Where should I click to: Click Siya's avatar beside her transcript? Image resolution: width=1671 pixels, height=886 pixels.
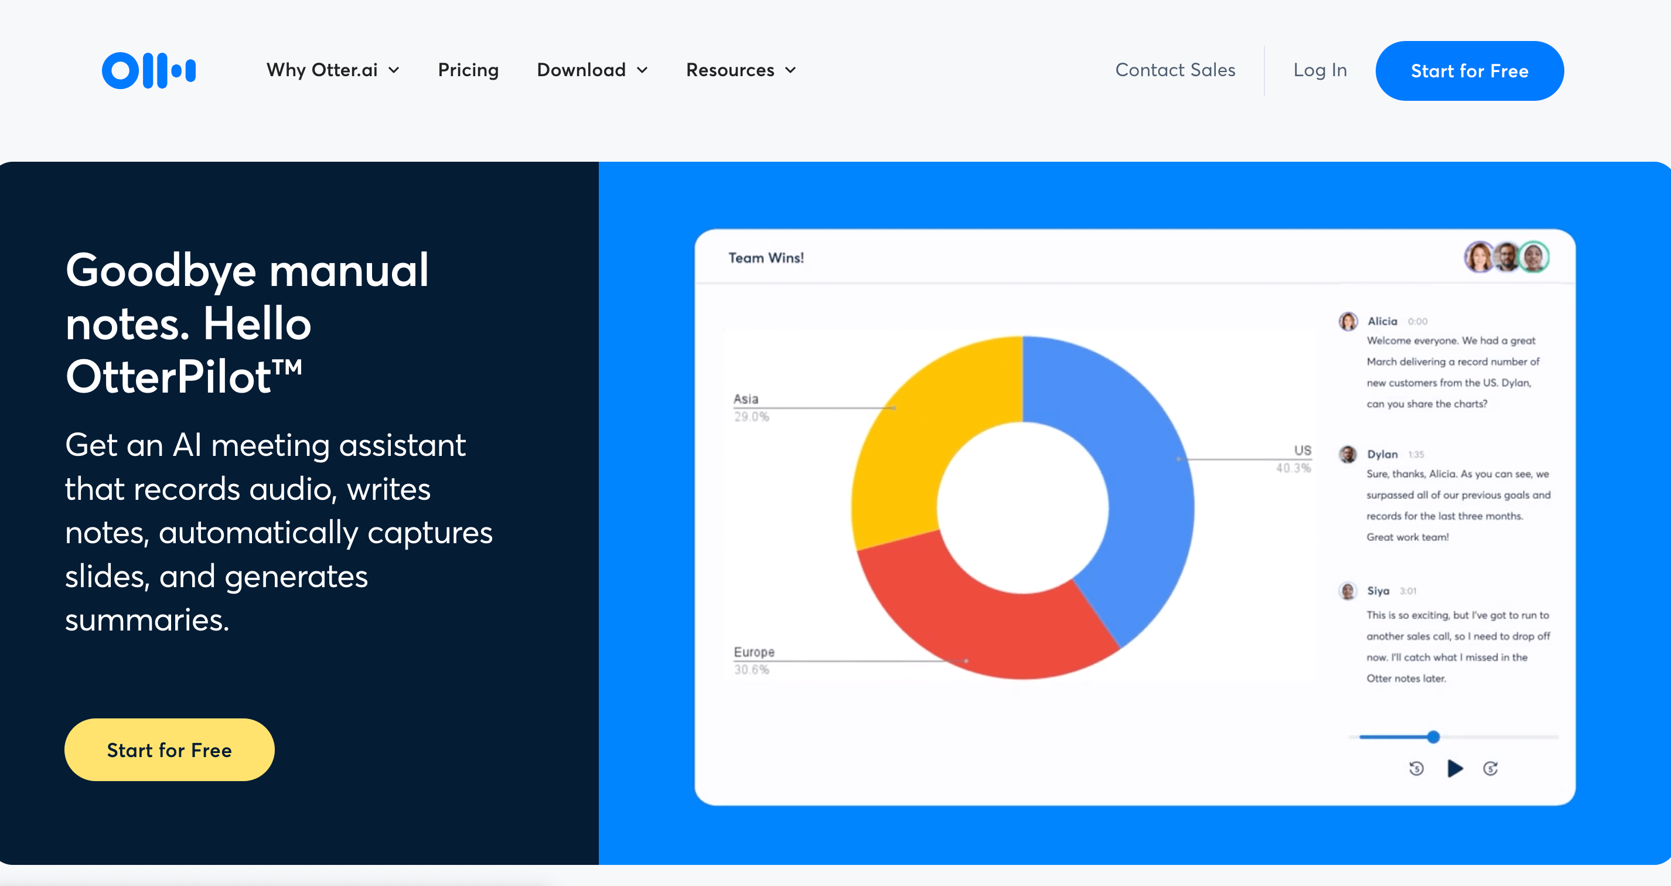pyautogui.click(x=1348, y=591)
